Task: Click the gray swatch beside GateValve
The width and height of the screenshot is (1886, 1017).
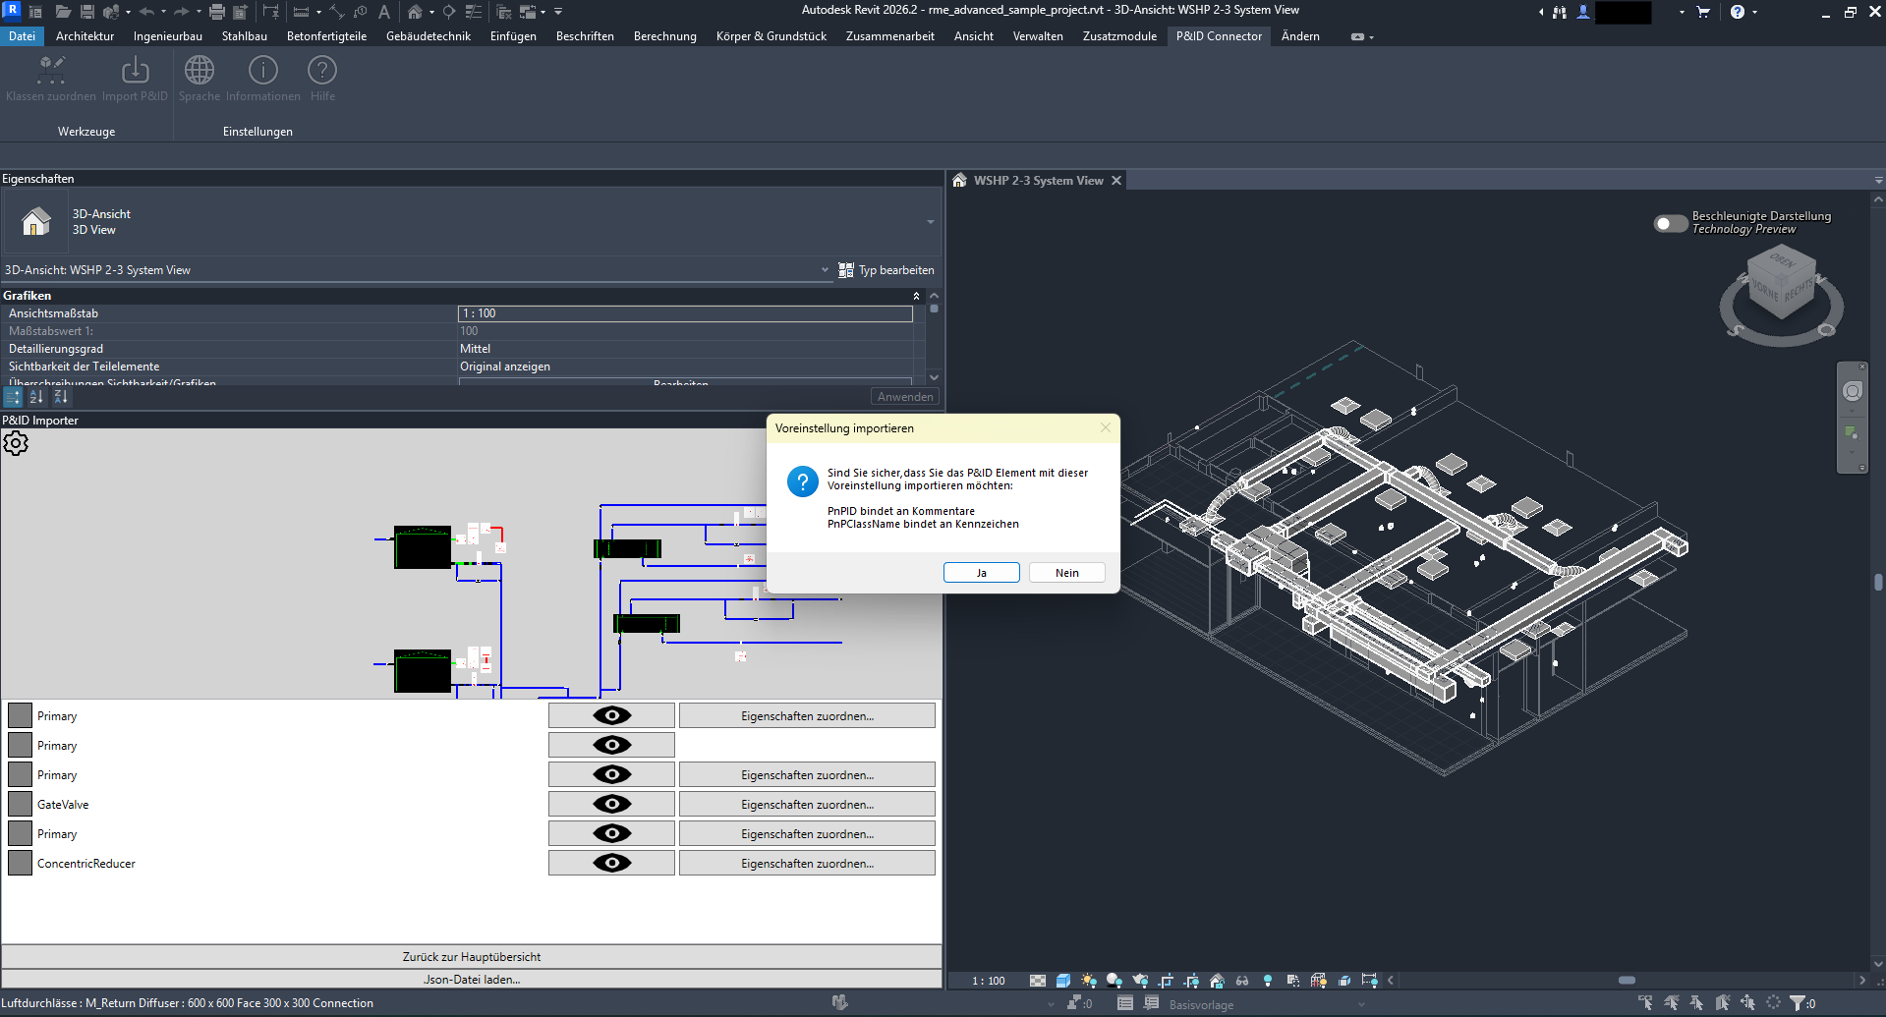Action: (21, 805)
